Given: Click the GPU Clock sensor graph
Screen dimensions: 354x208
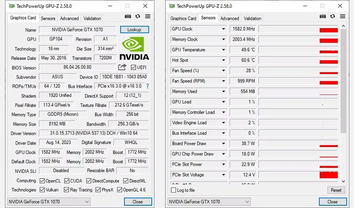Looking at the screenshot, I should pos(298,29).
